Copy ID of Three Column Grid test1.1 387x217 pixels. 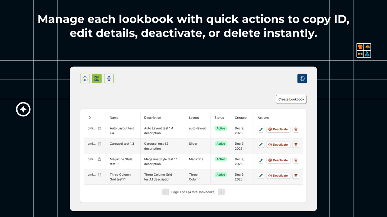pos(100,175)
